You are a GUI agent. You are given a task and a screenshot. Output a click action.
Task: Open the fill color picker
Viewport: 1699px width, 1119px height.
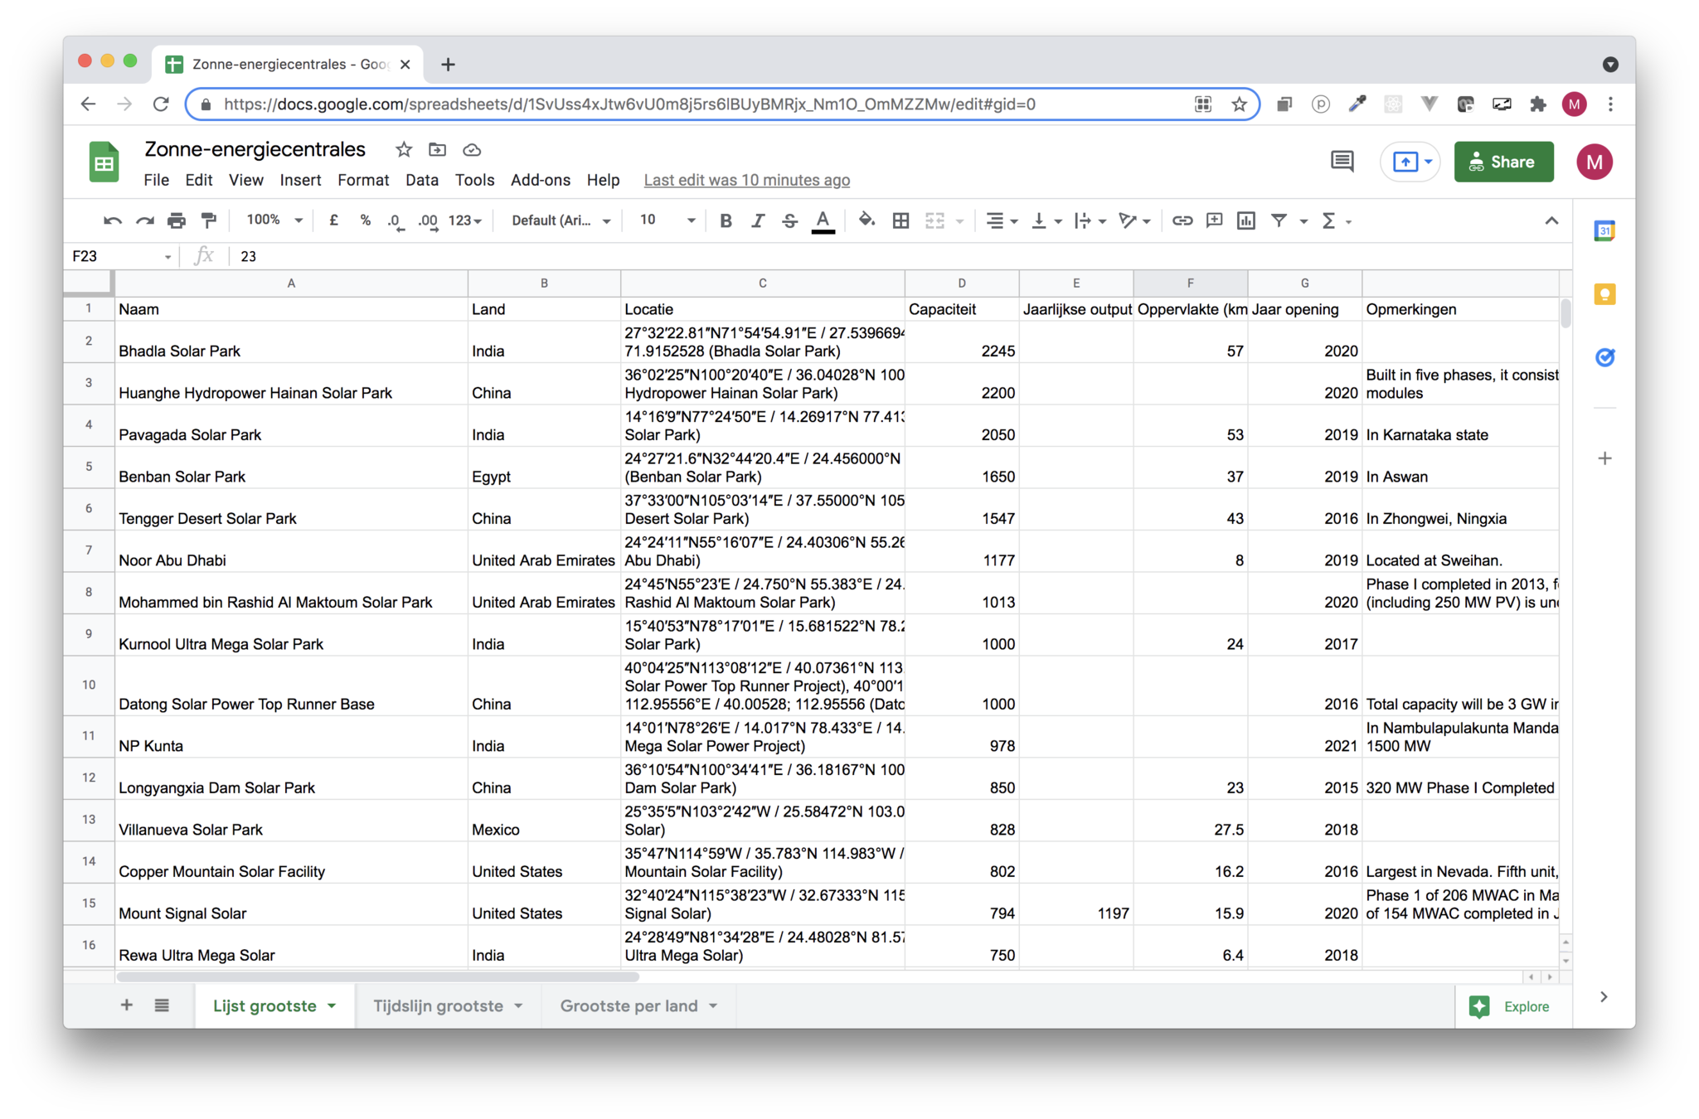pyautogui.click(x=866, y=220)
